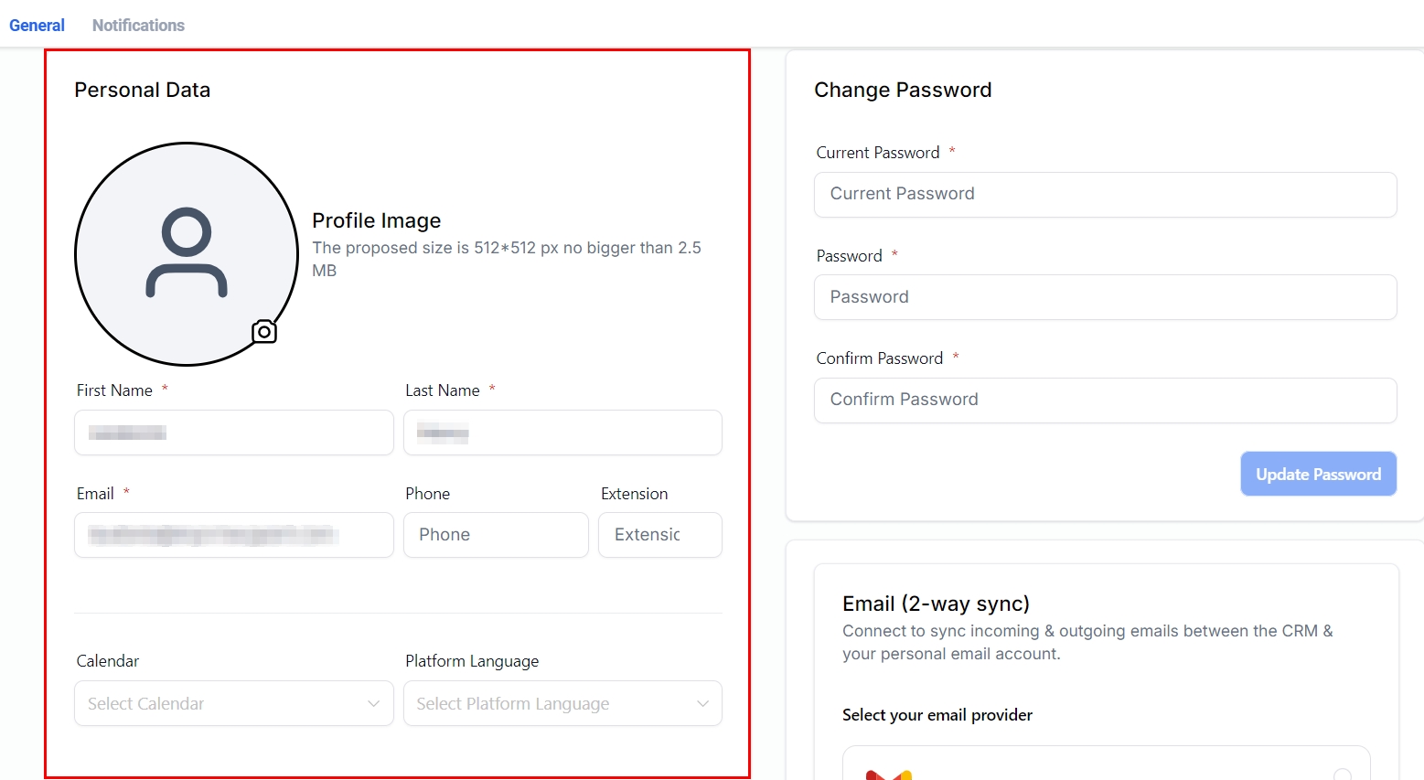Viewport: 1424px width, 780px height.
Task: Click the Current Password field
Action: 1105,195
